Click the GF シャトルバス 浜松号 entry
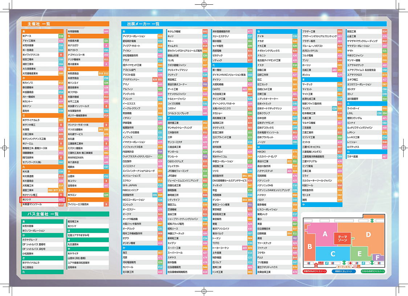The width and height of the screenshot is (408, 296). click(43, 249)
